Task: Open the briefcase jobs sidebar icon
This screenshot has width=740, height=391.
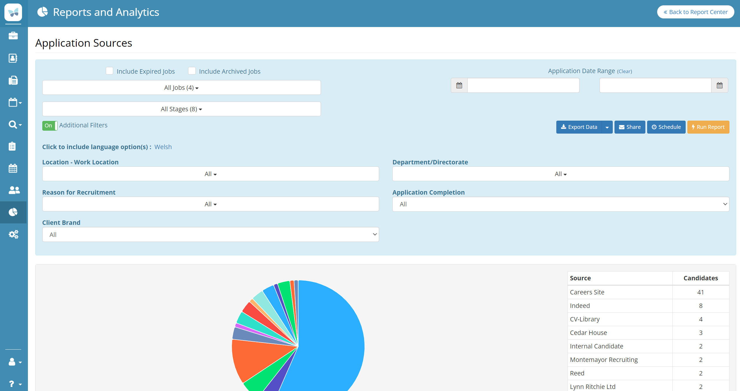Action: coord(13,36)
